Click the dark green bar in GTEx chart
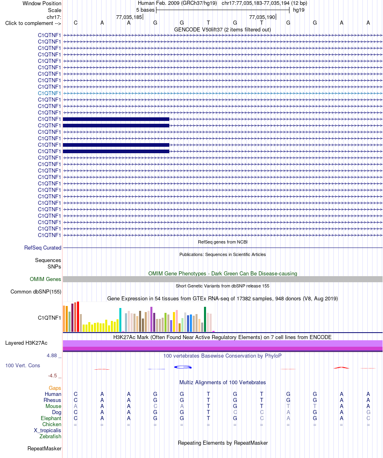 click(x=205, y=319)
